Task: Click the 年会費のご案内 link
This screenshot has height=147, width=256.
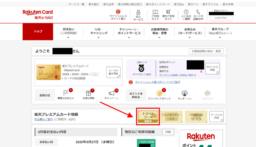Action: tap(44, 120)
